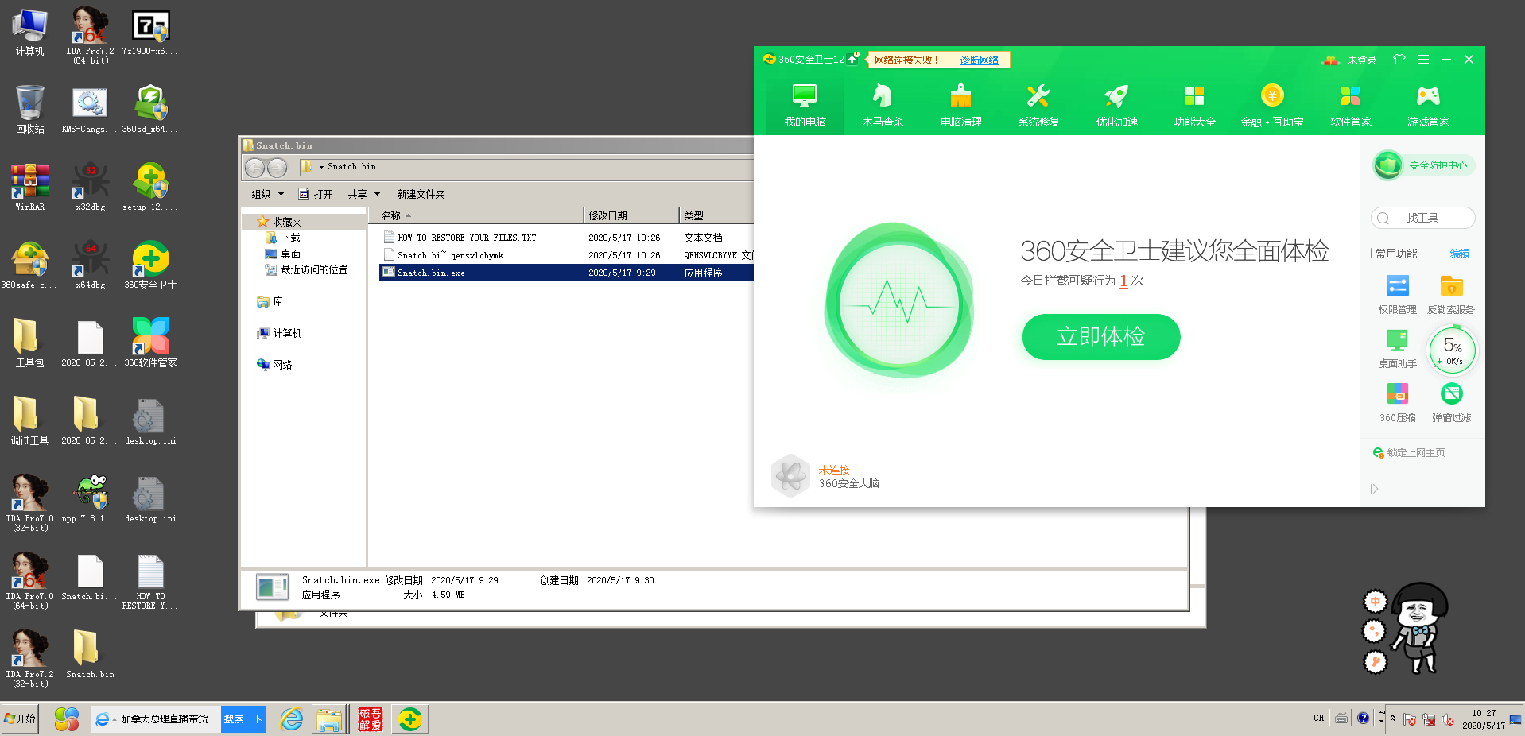Select the 金融·互助宝 tab
This screenshot has width=1525, height=736.
click(1272, 104)
